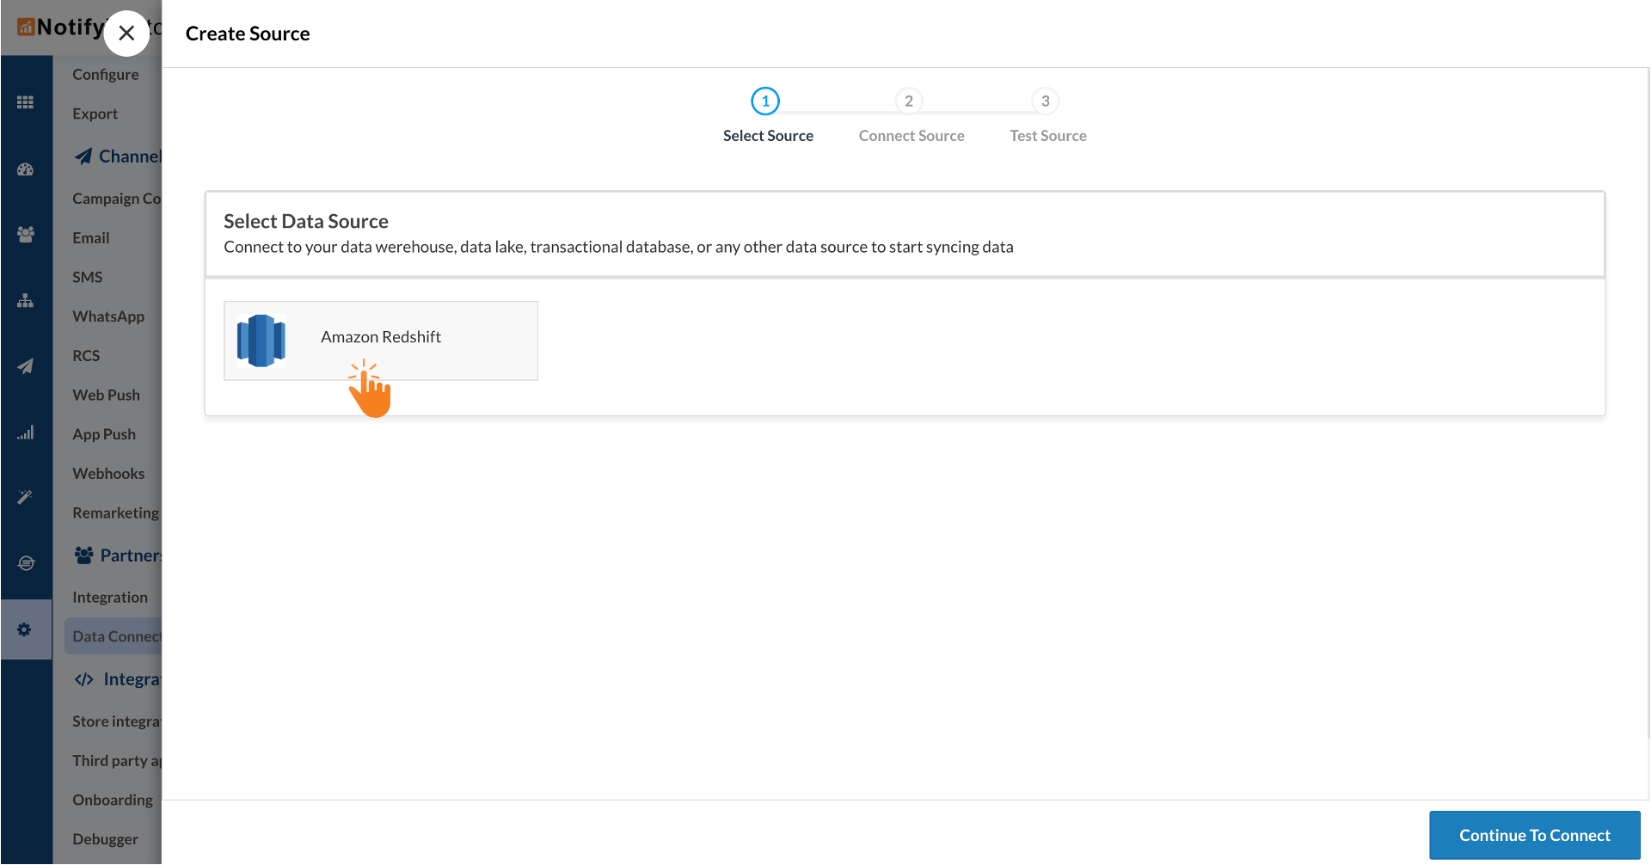
Task: Open Onboarding menu item
Action: click(113, 800)
